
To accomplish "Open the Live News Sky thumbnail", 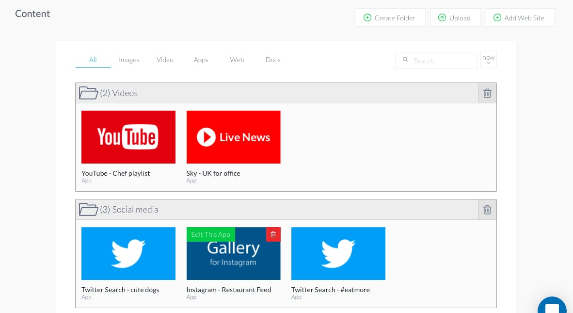I will point(234,137).
